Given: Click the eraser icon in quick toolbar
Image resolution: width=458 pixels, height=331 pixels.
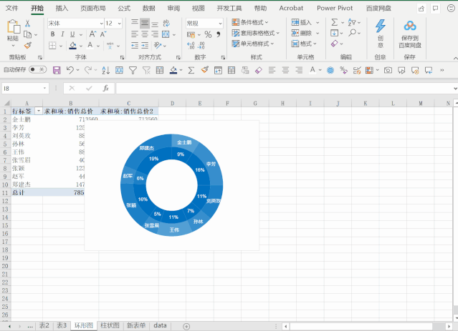Looking at the screenshot, I should (258, 70).
